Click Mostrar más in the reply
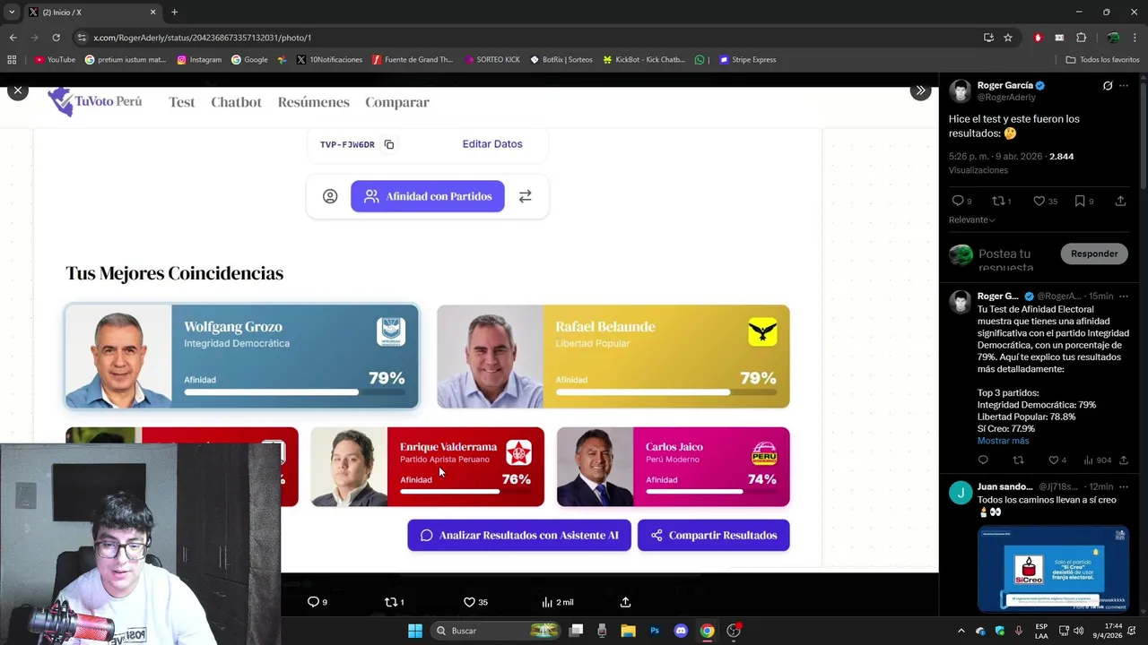The height and width of the screenshot is (645, 1148). pyautogui.click(x=1003, y=441)
